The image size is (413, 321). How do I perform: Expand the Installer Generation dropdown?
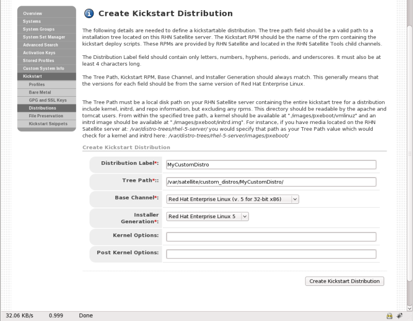tap(207, 217)
